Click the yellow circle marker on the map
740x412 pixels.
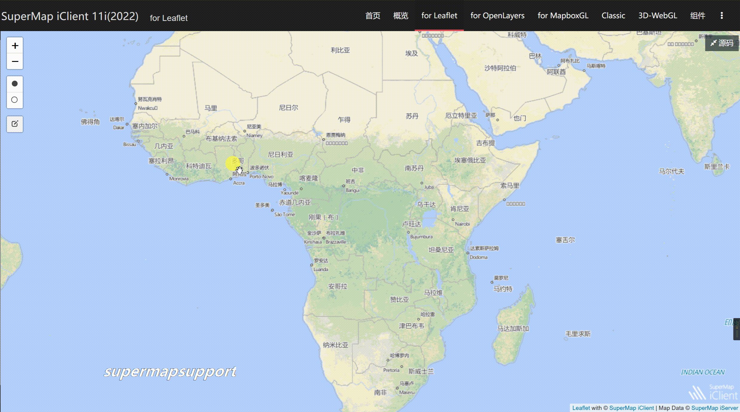[232, 164]
